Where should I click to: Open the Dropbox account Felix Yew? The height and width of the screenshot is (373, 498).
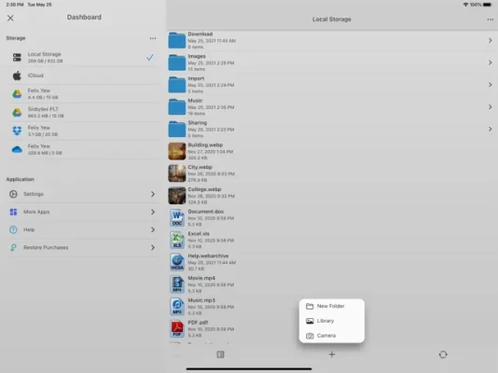[x=83, y=131]
